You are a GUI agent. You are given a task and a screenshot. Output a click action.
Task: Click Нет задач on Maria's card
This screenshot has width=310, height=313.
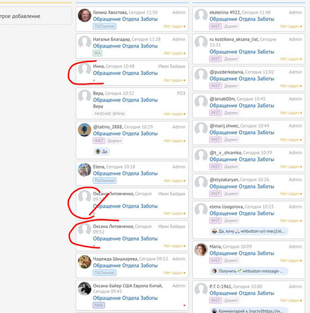pos(291,260)
